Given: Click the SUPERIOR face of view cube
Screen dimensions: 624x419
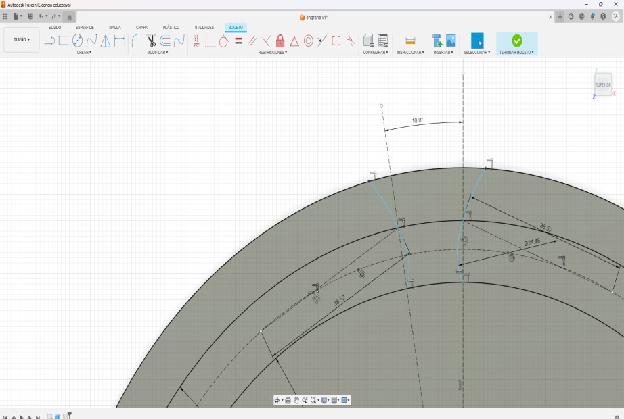Looking at the screenshot, I should 603,84.
